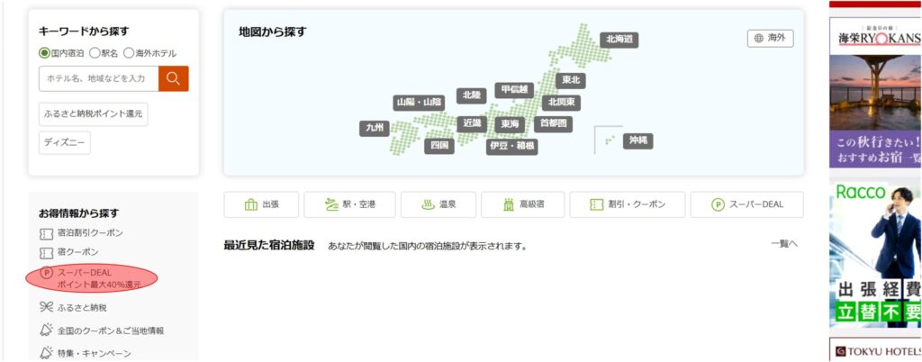Click the ふるさと納税ポイント還元 tag button
This screenshot has height=362, width=922.
[93, 113]
